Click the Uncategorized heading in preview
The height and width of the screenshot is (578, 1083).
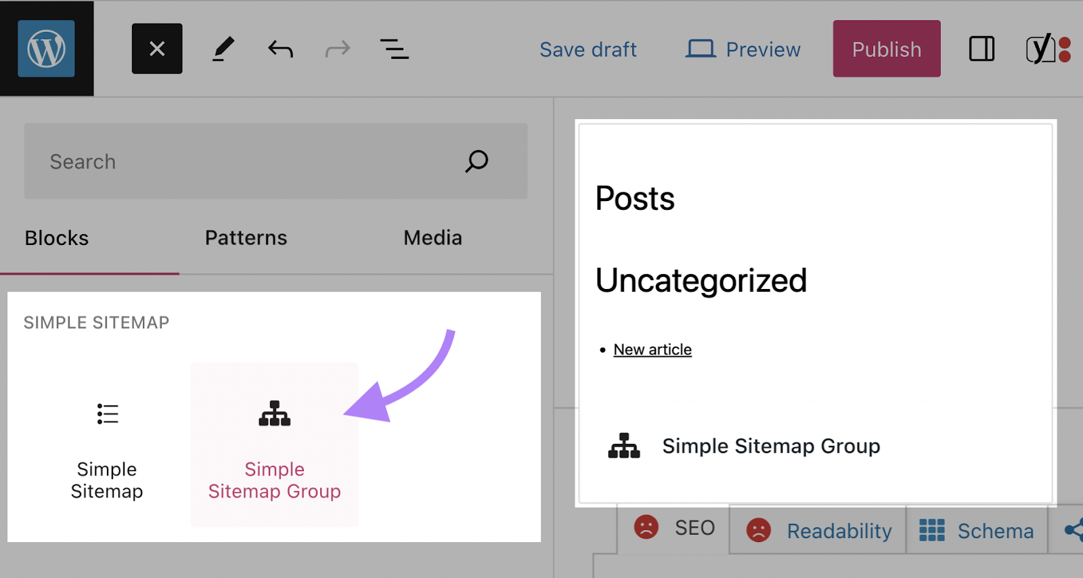pos(701,280)
